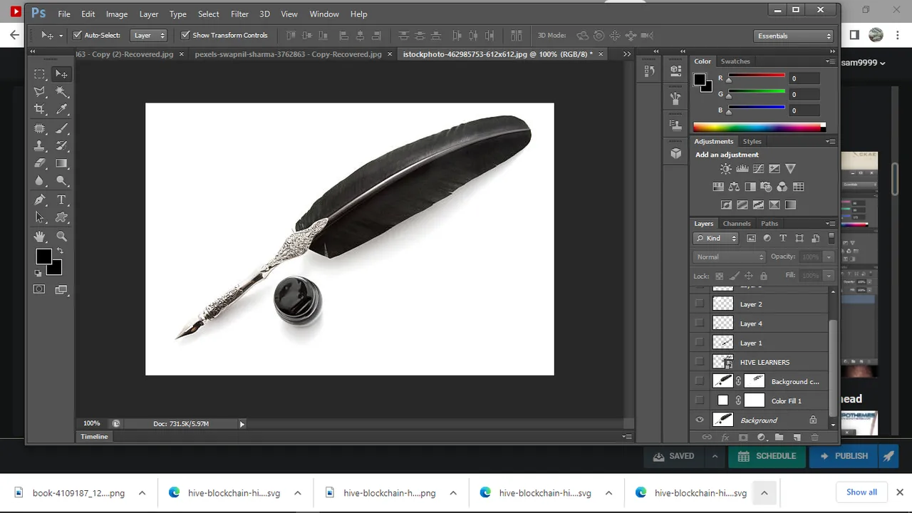Open the Image menu
The image size is (912, 513).
pyautogui.click(x=117, y=14)
